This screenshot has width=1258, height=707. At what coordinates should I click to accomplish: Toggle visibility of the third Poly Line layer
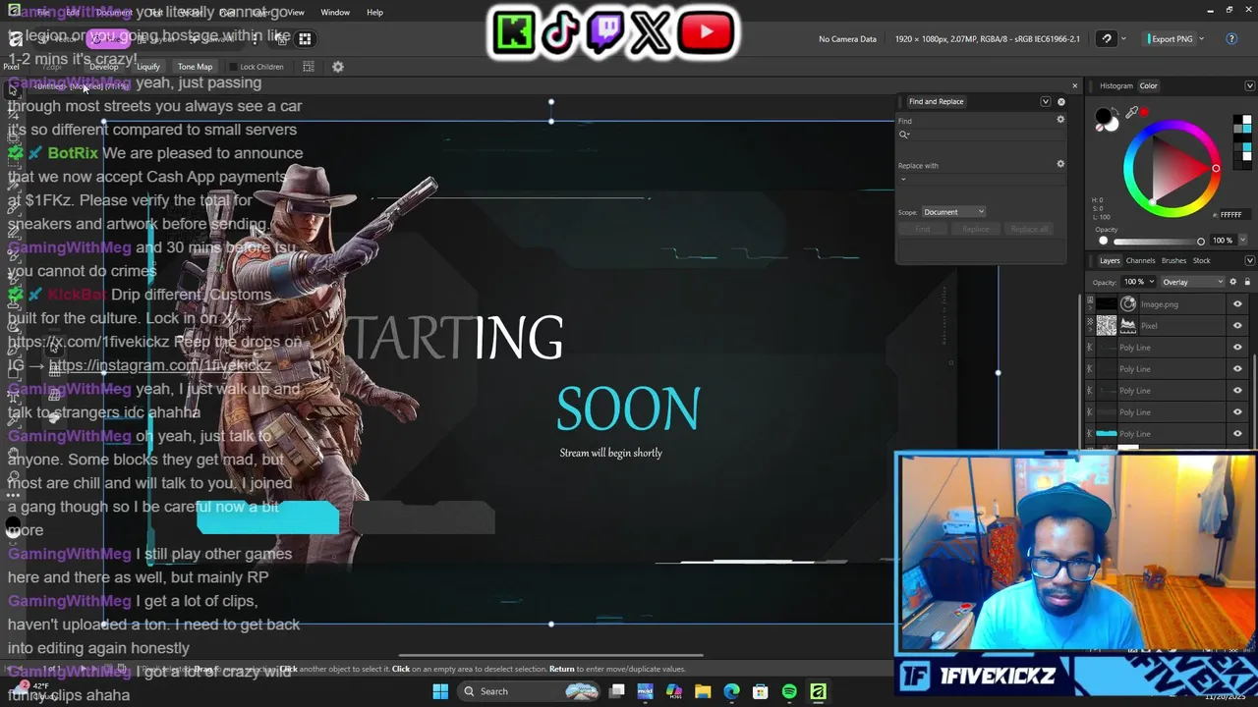[1237, 391]
